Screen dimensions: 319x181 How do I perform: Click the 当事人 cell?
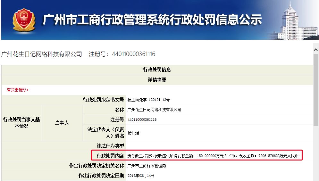[x=62, y=123]
